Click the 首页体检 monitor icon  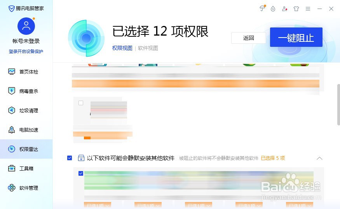pyautogui.click(x=12, y=72)
